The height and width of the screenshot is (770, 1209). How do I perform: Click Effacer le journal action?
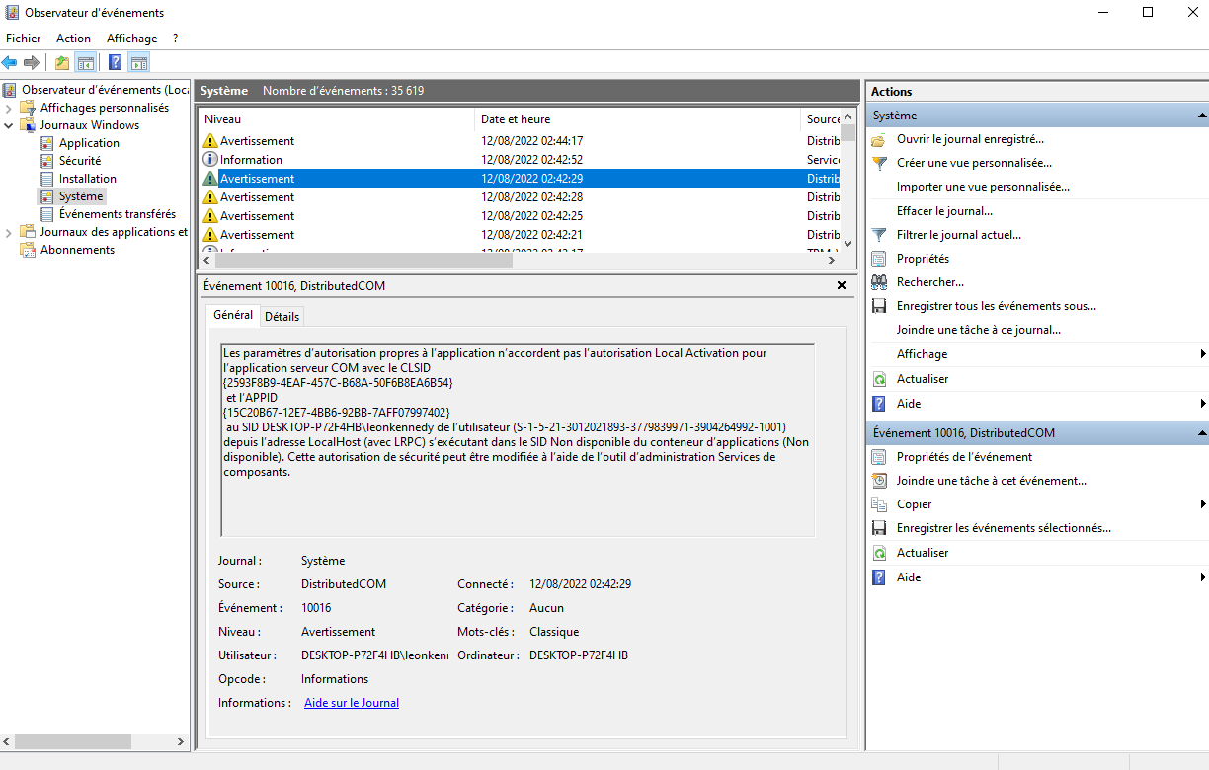point(944,211)
